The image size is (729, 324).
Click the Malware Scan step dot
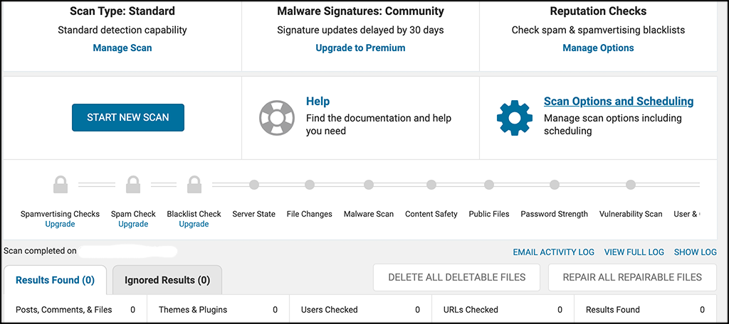(369, 185)
